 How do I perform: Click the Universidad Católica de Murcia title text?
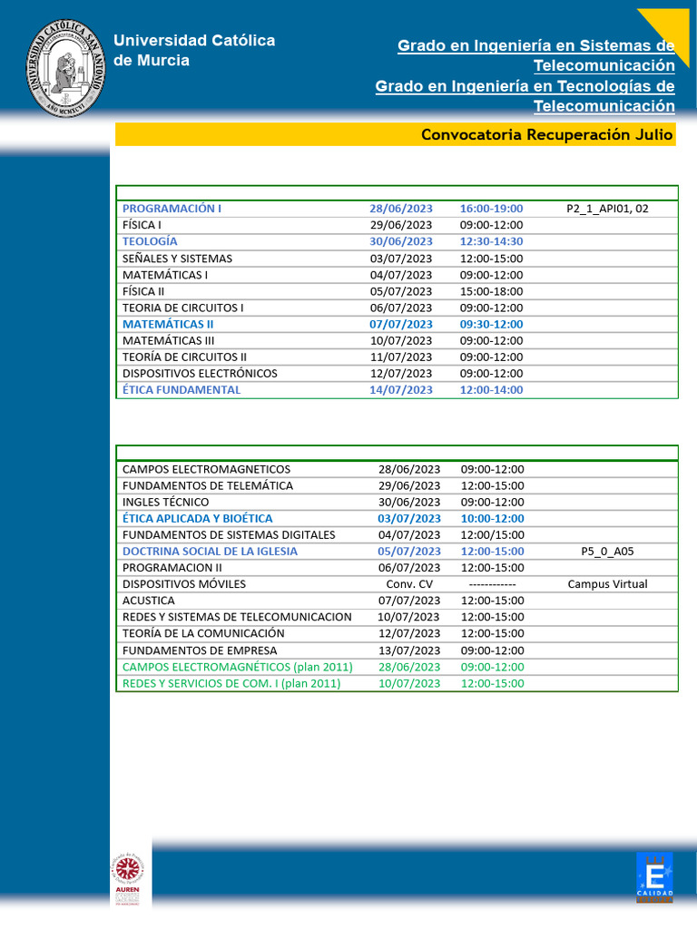pyautogui.click(x=194, y=51)
